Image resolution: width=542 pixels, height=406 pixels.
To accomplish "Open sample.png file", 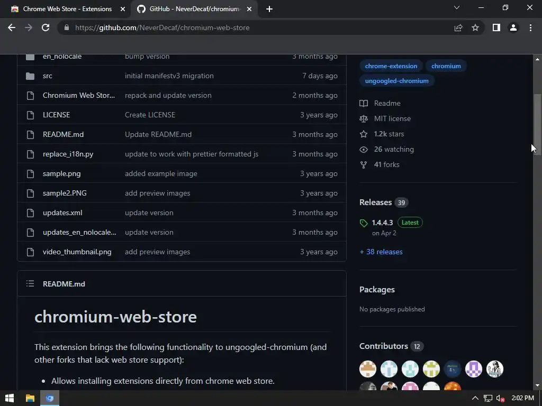I will point(61,173).
